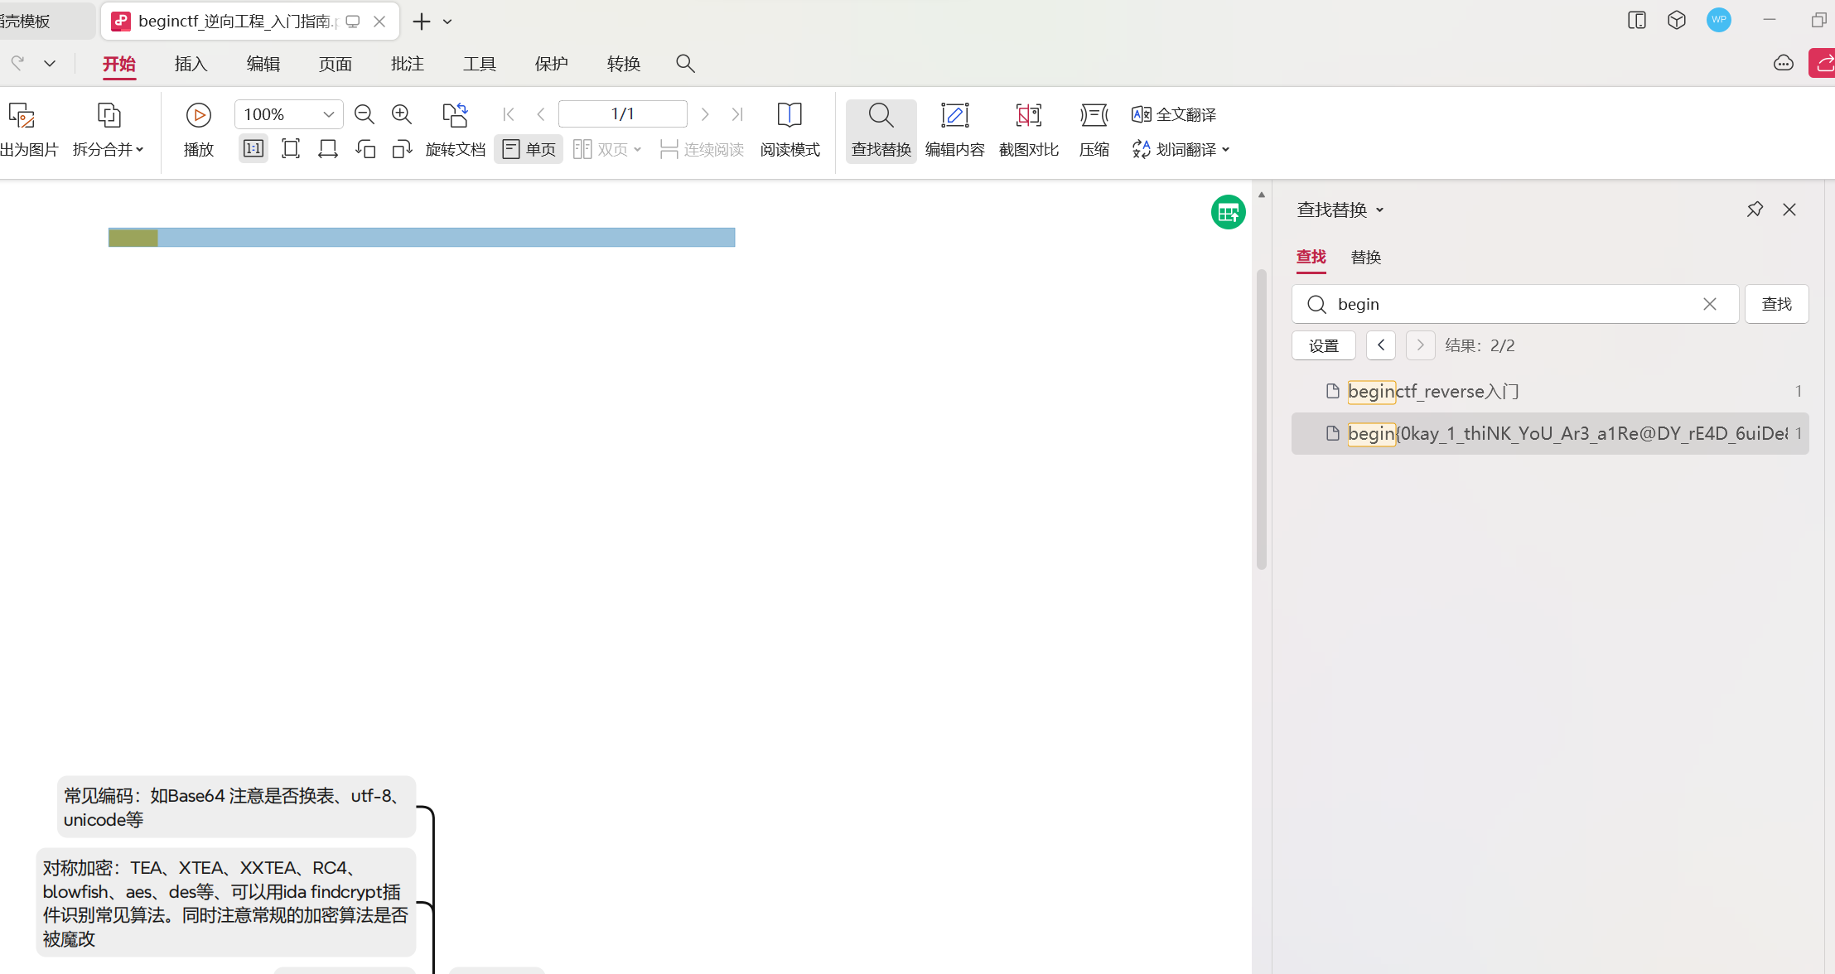1835x974 pixels.
Task: Open 截图对比 screenshot compare tool
Action: 1028,129
